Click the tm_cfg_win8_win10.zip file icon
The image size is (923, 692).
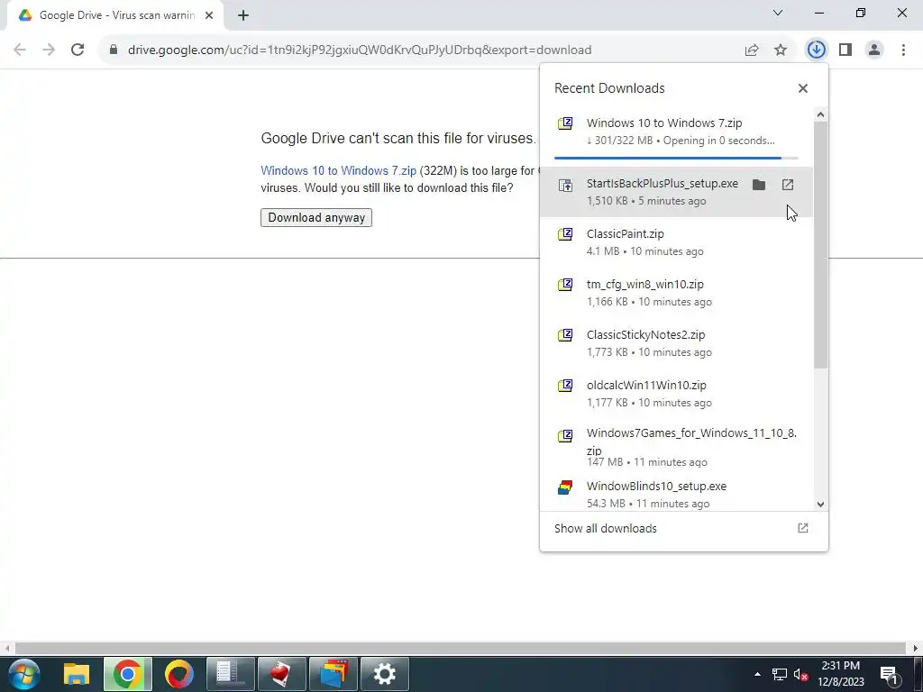pos(565,286)
